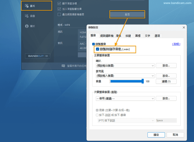This screenshot has height=142, width=194.
Task: Switch to the 網路攝影機 tab
Action: point(107,36)
